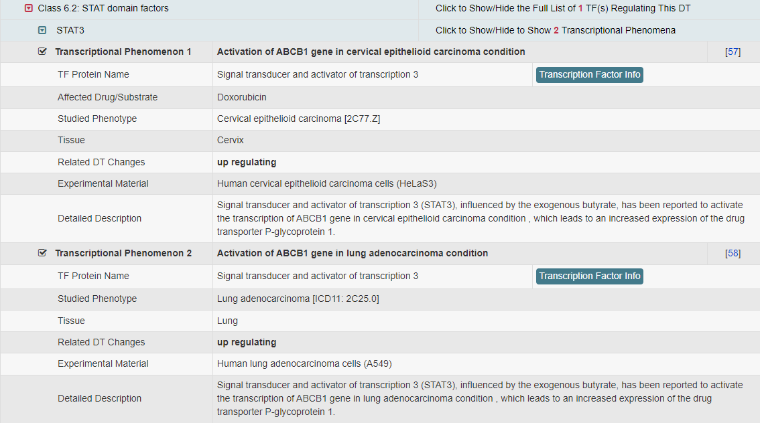This screenshot has width=760, height=423.
Task: Toggle the Transcriptional Phenomenon 1 checkbox
Action: click(x=43, y=52)
